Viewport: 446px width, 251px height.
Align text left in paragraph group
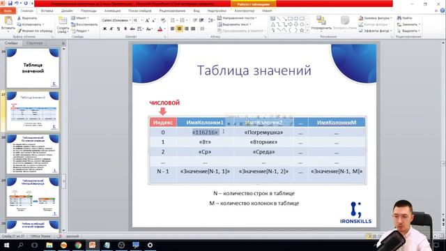[173, 29]
